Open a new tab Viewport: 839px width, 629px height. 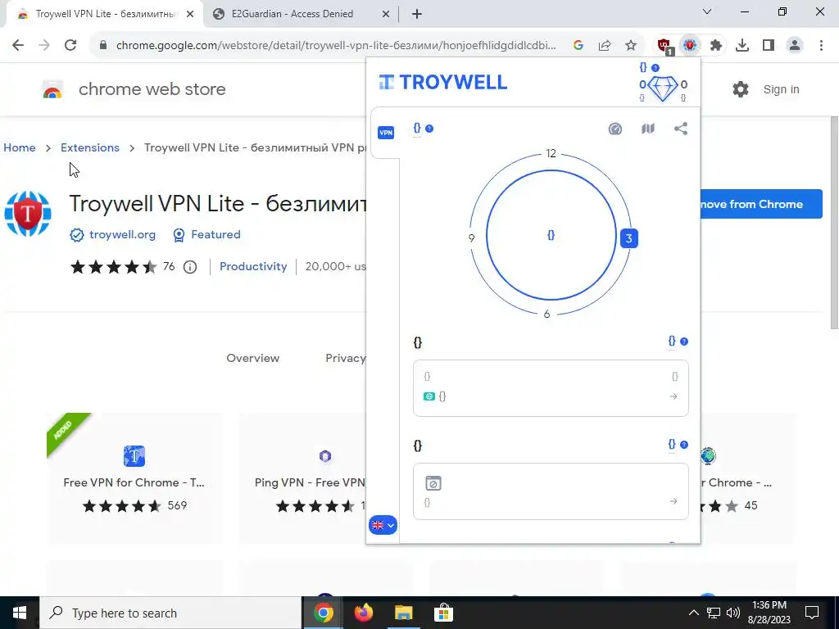[417, 15]
